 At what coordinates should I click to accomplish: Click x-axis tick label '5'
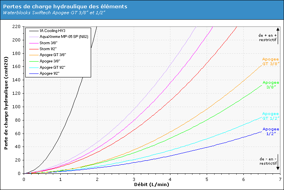207,179
